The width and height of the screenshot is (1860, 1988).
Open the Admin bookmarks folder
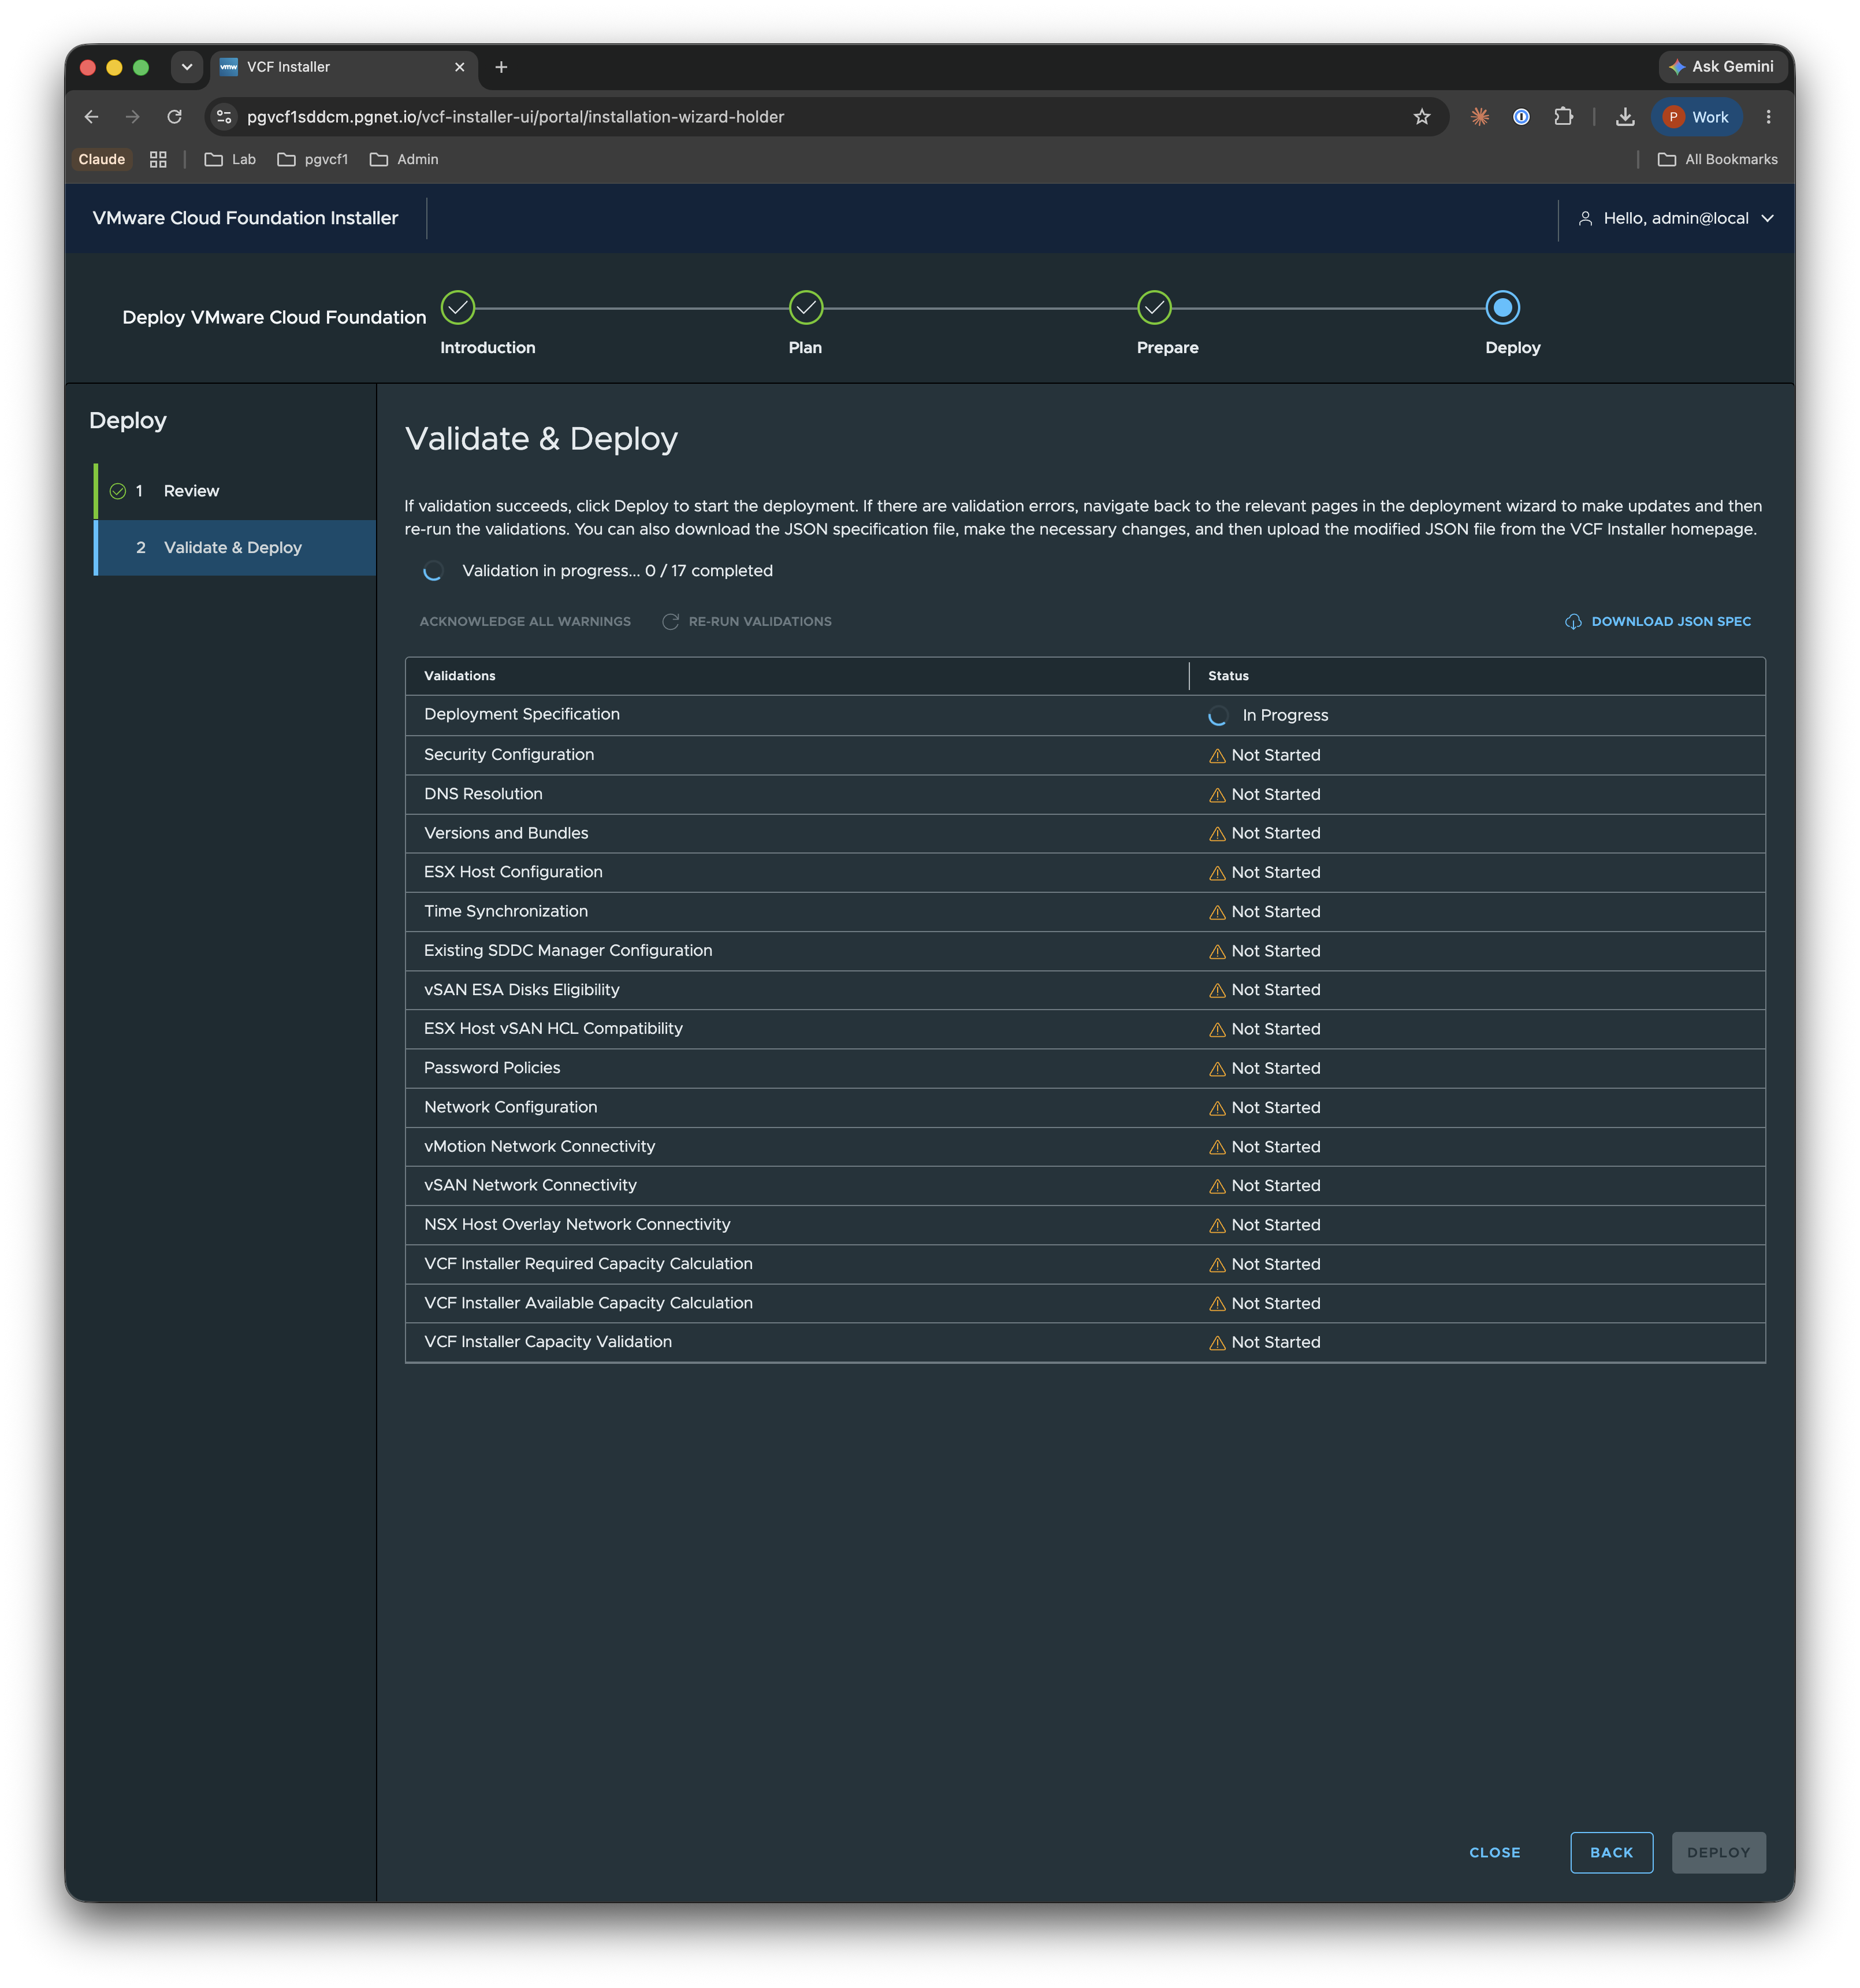(404, 159)
